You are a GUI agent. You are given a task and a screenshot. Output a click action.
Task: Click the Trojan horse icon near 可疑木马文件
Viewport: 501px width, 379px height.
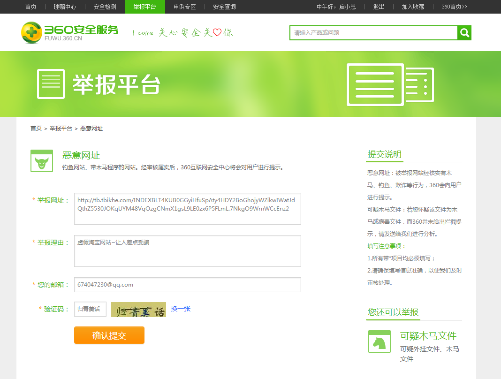click(x=379, y=341)
